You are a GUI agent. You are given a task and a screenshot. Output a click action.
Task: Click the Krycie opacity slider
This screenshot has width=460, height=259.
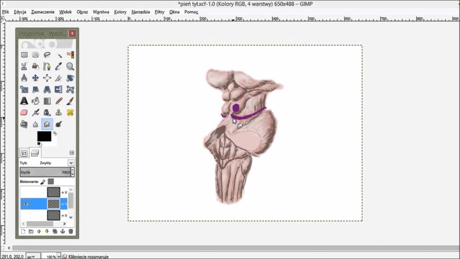pyautogui.click(x=45, y=172)
